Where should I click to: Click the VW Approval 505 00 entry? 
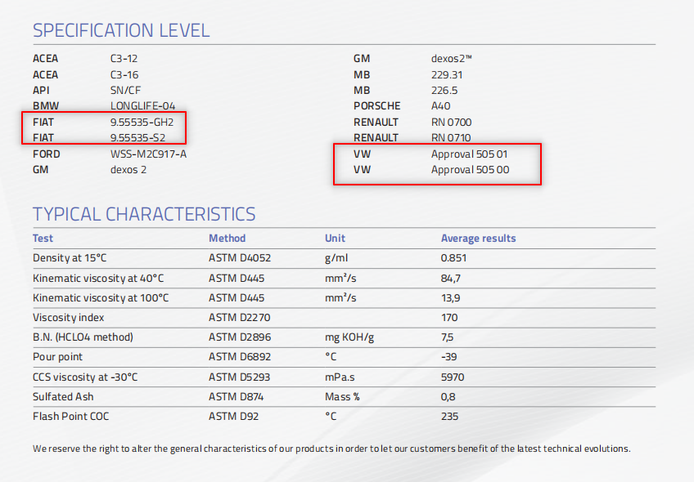tap(470, 169)
